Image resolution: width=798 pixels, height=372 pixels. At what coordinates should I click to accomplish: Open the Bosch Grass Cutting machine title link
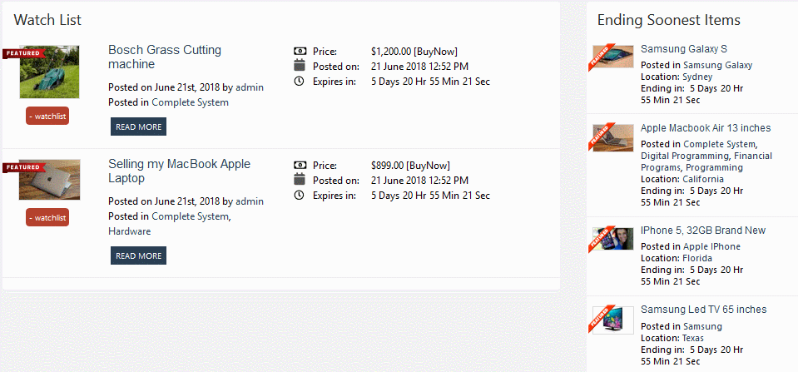[165, 57]
